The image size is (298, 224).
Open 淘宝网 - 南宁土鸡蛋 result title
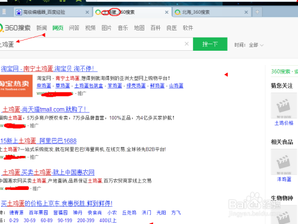49,69
